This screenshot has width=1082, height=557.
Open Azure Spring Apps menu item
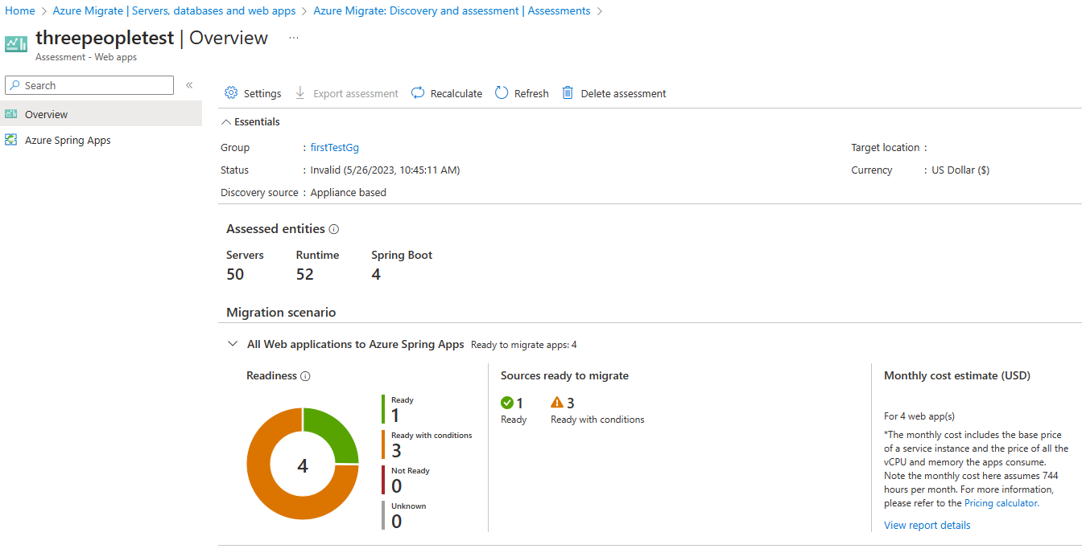click(68, 140)
